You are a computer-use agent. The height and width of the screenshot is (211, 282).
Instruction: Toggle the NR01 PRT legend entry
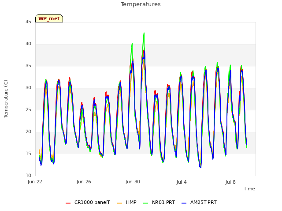[x=159, y=202]
